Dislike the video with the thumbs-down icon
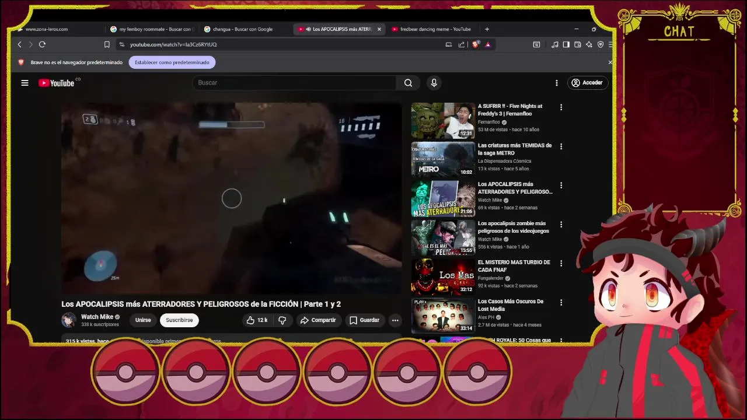 282,320
